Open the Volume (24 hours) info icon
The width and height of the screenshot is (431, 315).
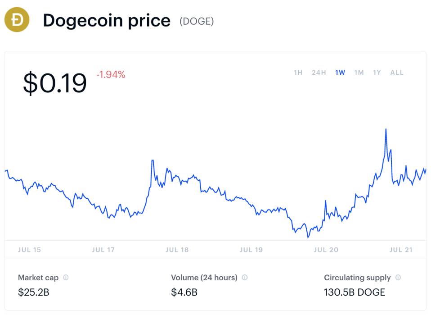tap(245, 277)
